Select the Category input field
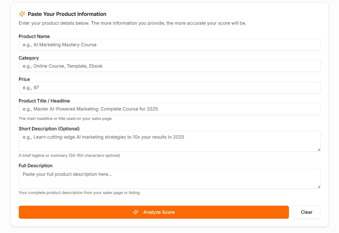This screenshot has height=233, width=339. tap(169, 66)
